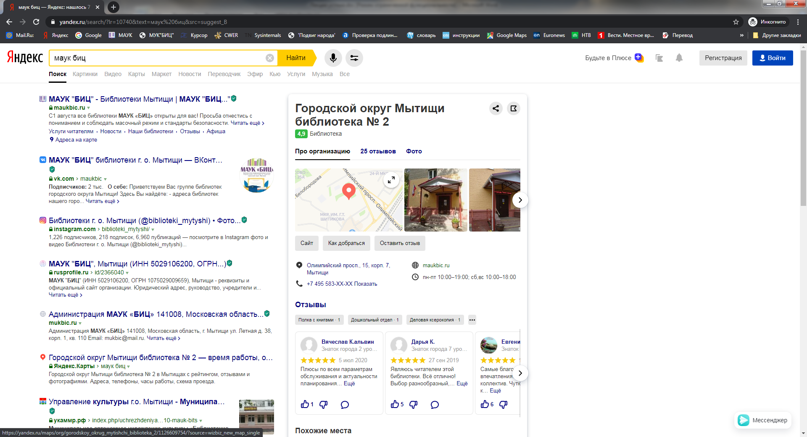The height and width of the screenshot is (437, 807).
Task: Open МАУК БИЦ Библиотеки Мытищи result
Action: [139, 99]
